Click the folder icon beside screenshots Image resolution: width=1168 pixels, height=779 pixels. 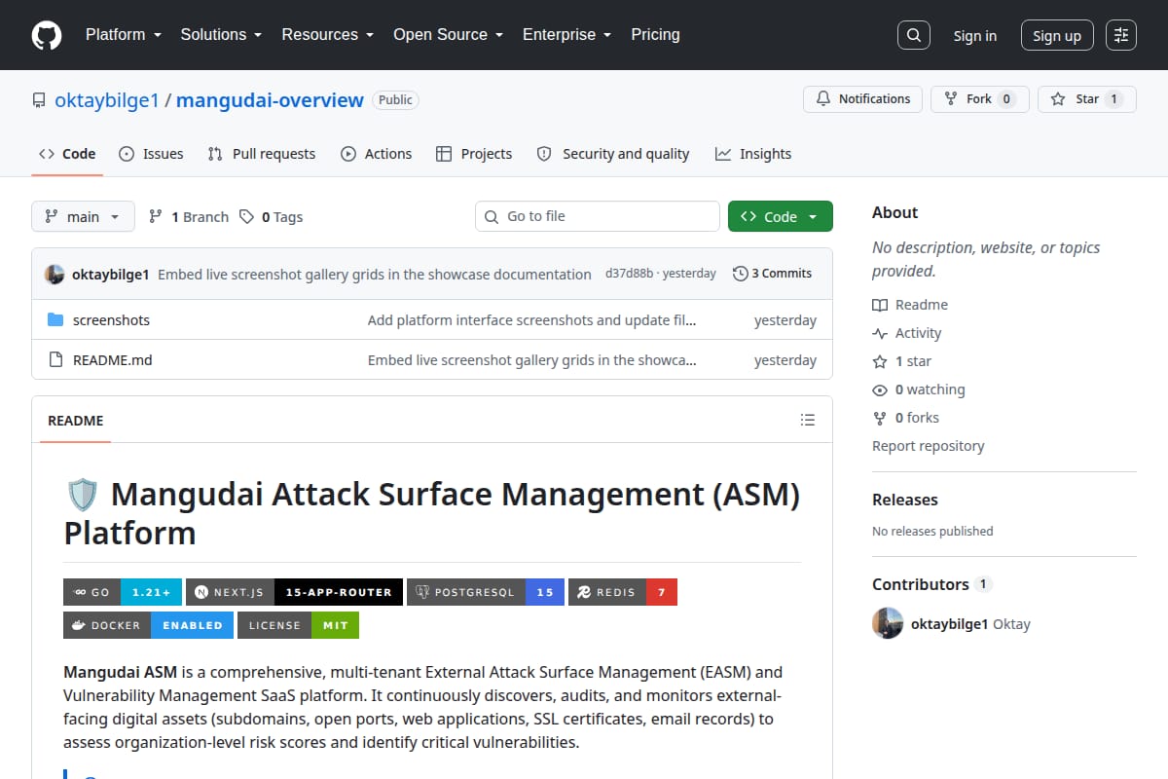point(55,320)
